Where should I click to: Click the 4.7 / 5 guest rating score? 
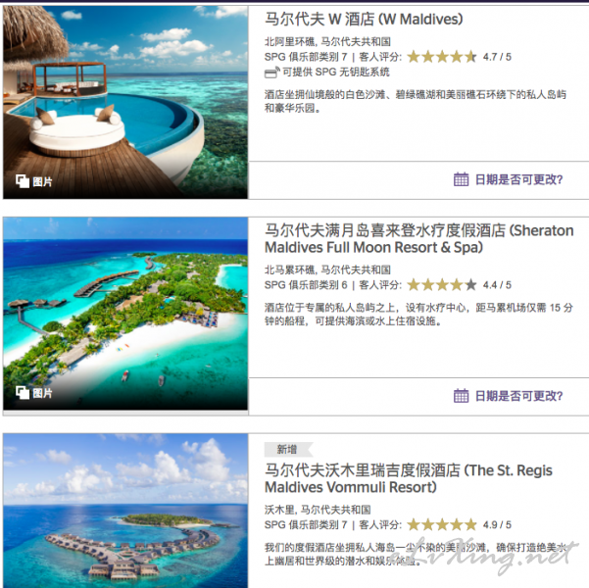pyautogui.click(x=497, y=57)
